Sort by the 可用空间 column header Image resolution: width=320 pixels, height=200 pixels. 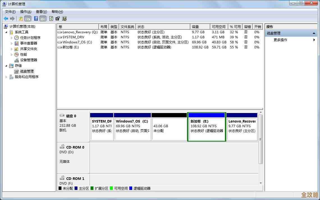tap(218, 27)
